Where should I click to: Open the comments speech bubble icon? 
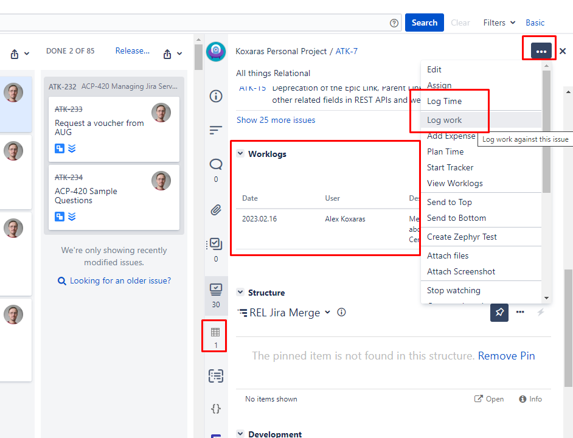(x=216, y=164)
